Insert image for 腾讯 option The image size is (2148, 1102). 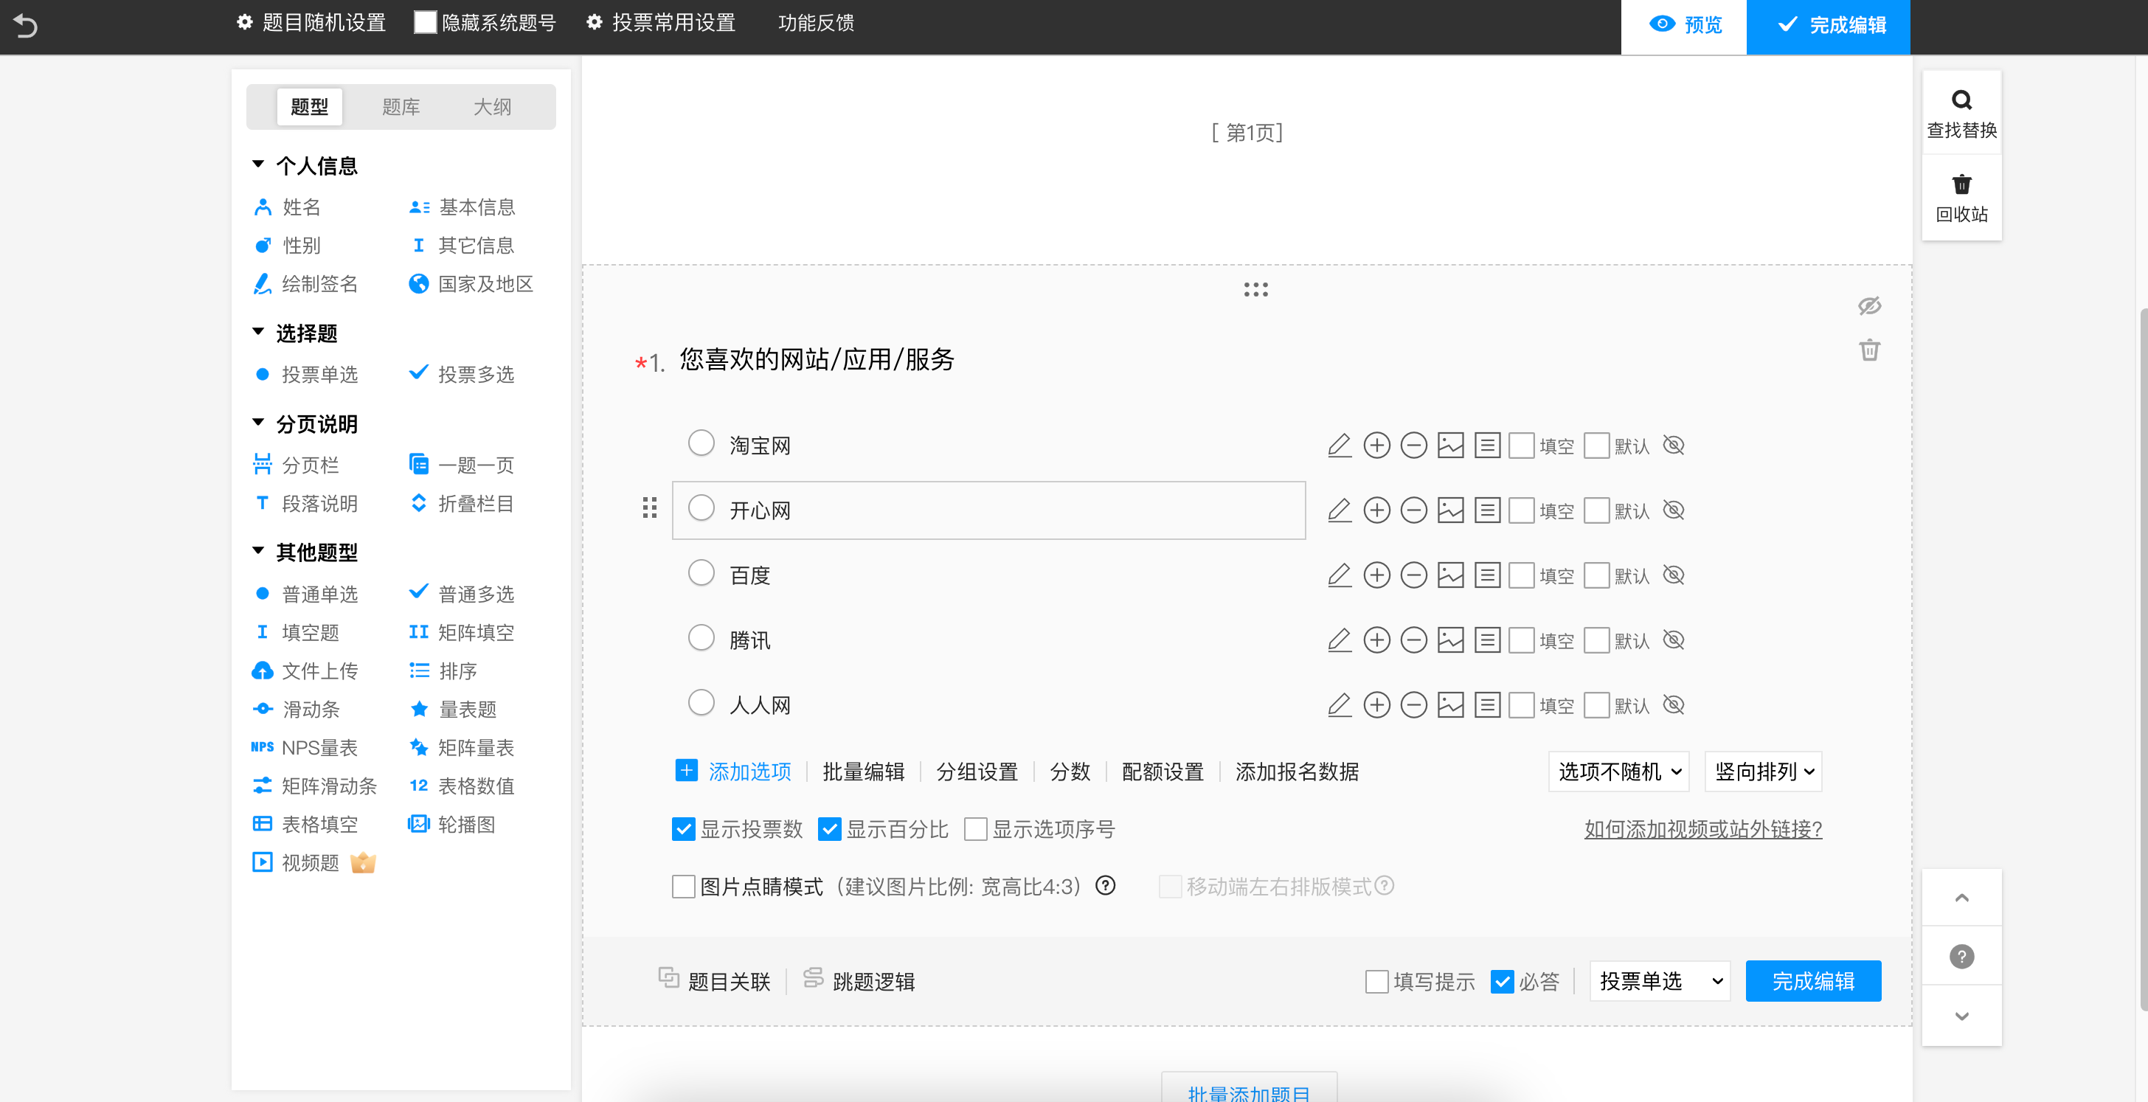[x=1450, y=640]
